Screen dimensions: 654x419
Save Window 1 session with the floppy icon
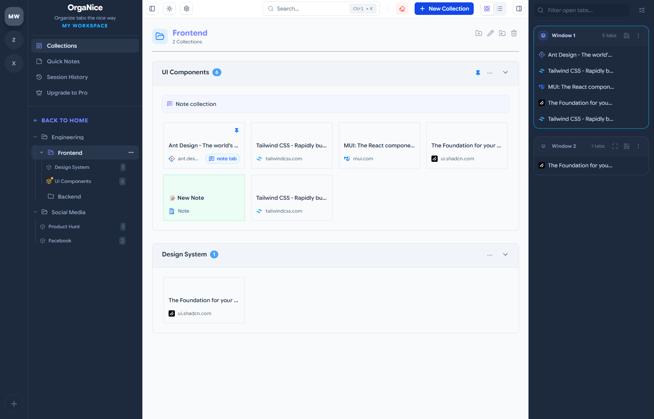pos(626,35)
